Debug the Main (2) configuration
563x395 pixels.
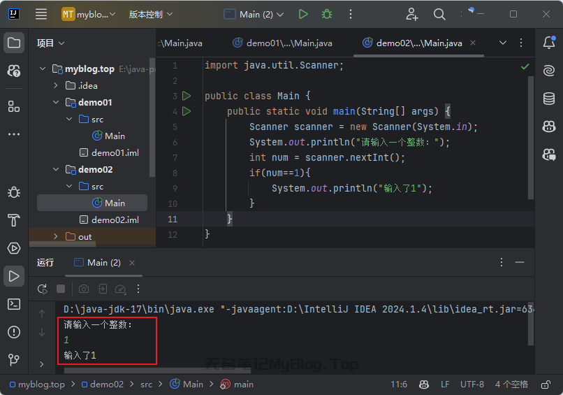click(327, 15)
